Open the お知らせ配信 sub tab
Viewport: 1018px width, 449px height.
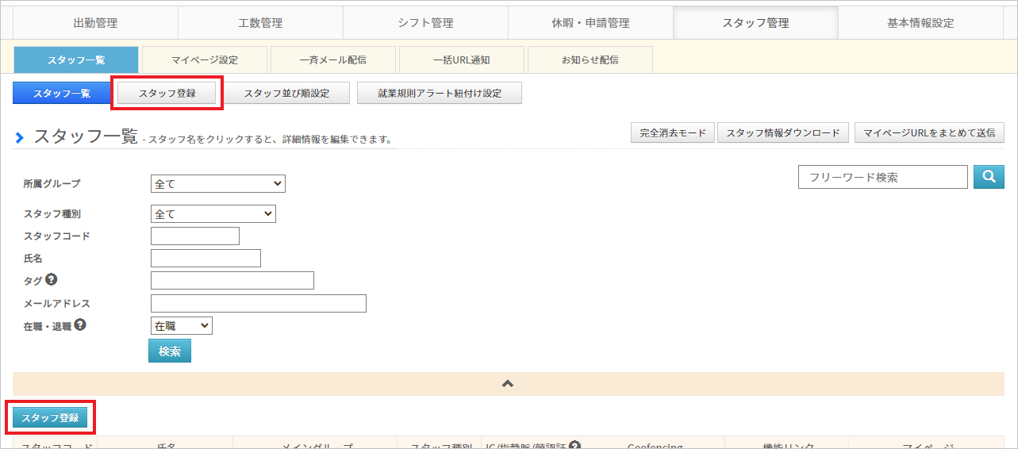[x=590, y=59]
